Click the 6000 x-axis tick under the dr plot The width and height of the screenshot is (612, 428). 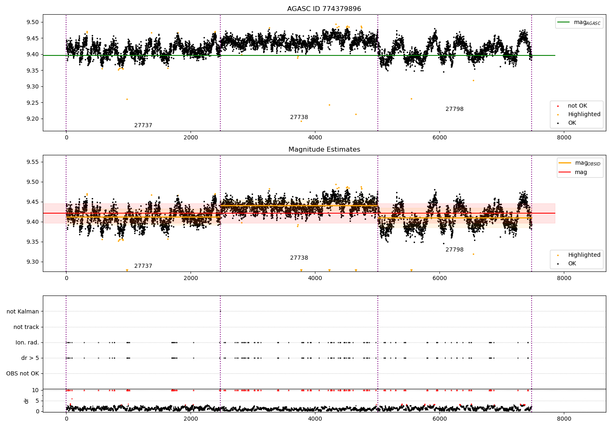coord(439,419)
